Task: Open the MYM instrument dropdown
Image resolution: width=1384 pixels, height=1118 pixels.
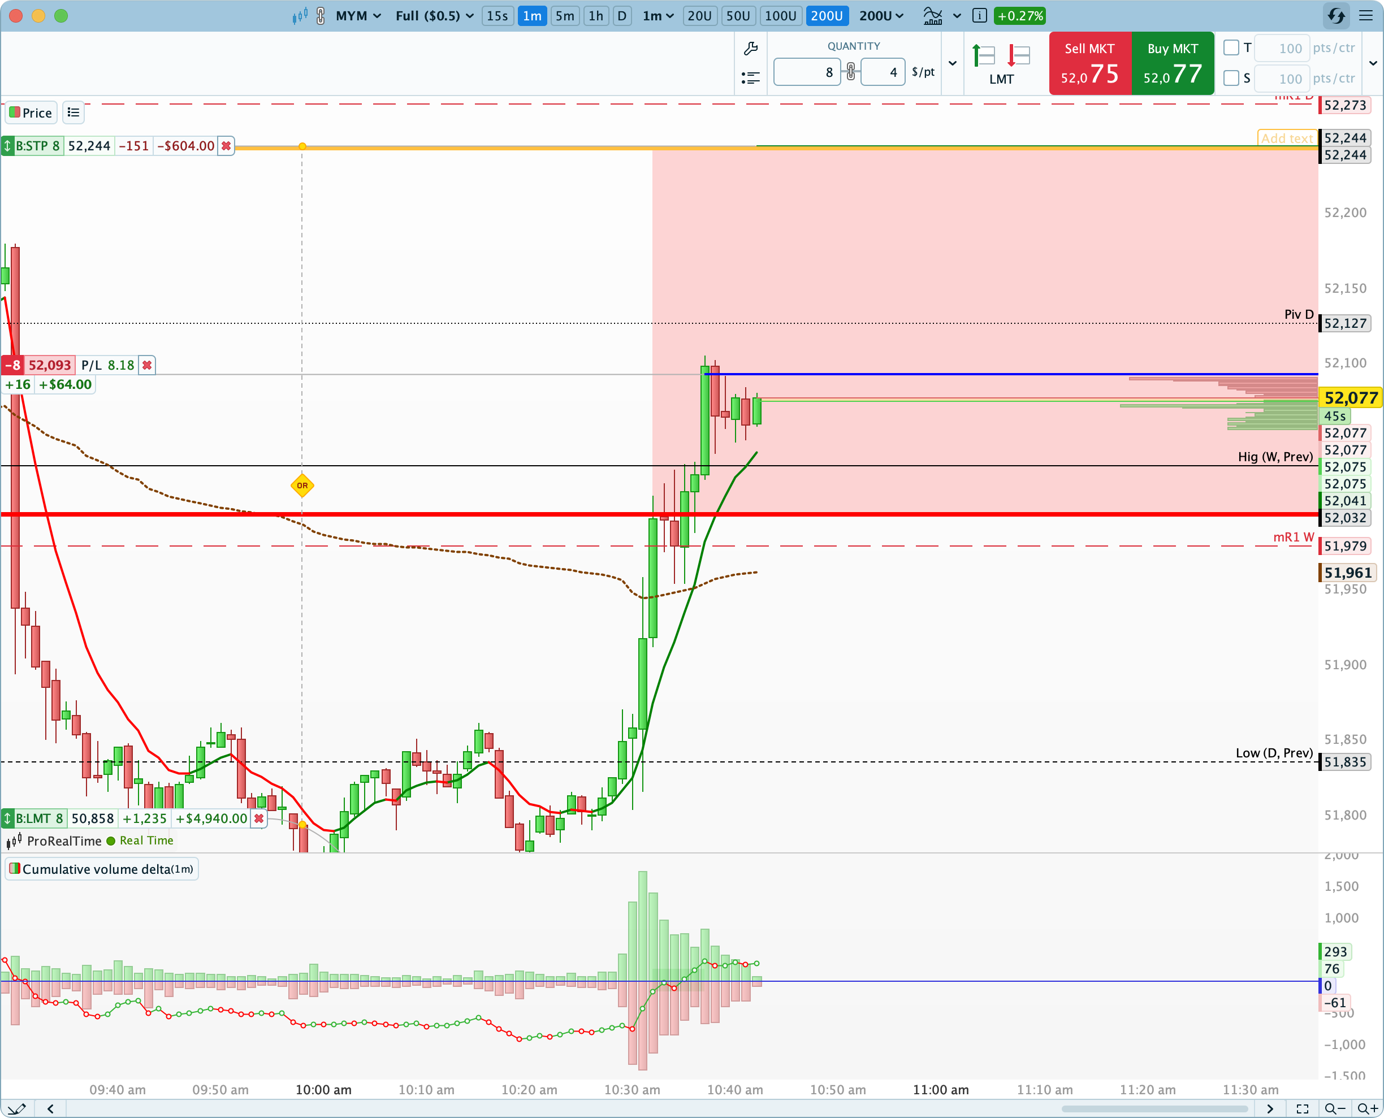Action: [x=358, y=16]
